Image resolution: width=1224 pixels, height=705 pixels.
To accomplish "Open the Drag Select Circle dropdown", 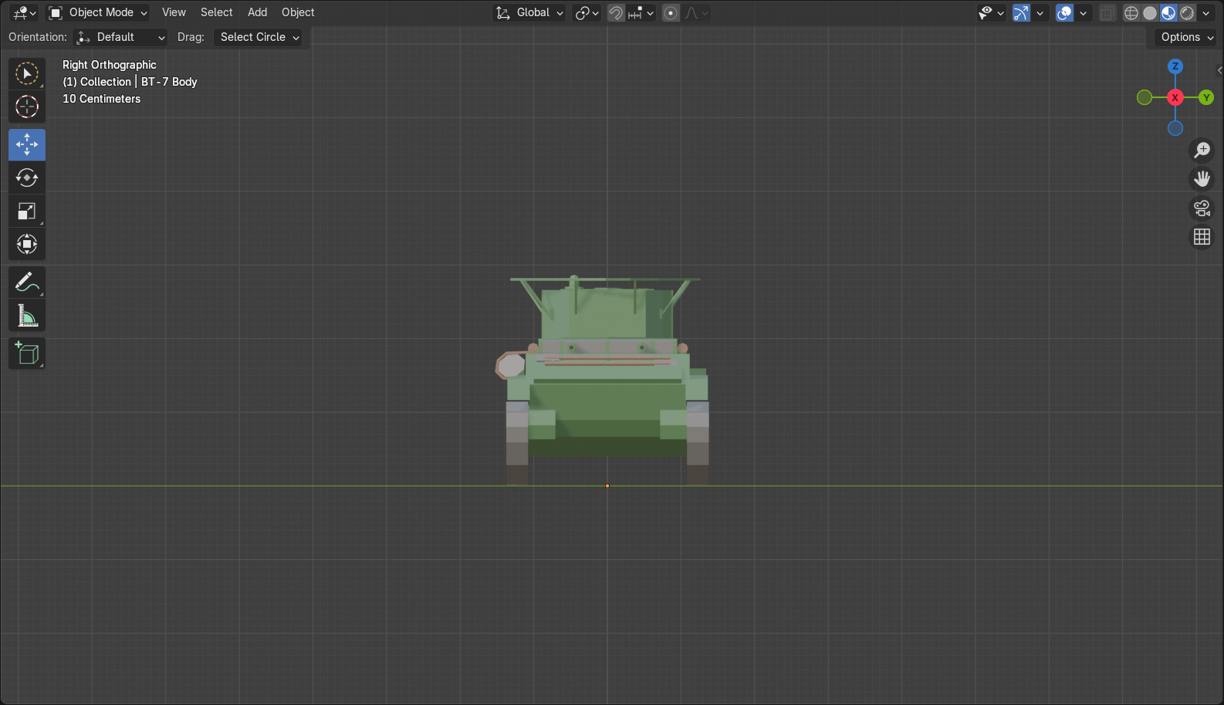I will tap(258, 37).
